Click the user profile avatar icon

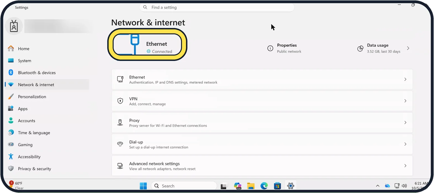[14, 26]
